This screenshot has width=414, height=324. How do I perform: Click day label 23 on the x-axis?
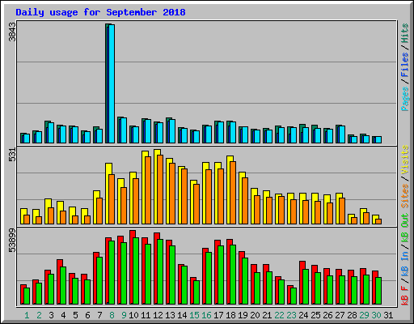[x=291, y=315]
